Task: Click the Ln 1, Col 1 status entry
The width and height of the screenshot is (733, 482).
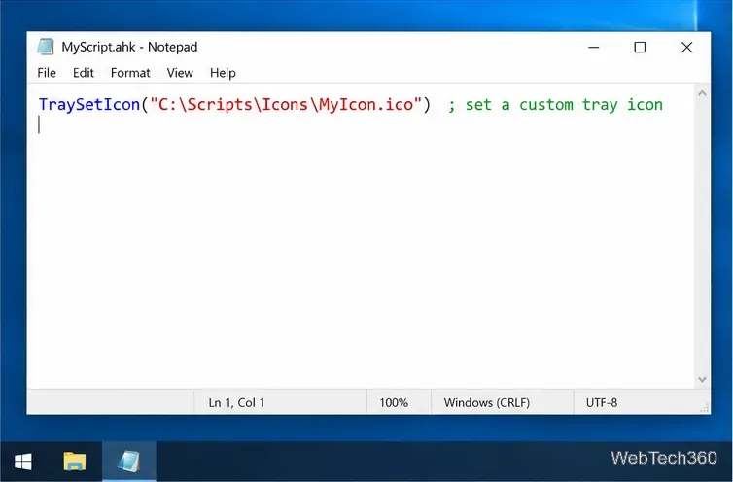Action: [236, 403]
